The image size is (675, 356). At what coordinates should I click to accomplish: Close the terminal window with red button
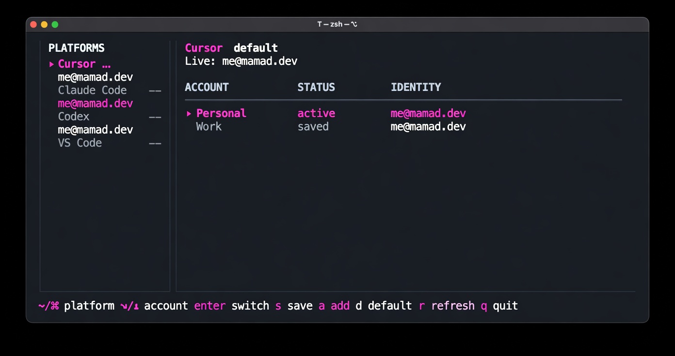(x=33, y=24)
